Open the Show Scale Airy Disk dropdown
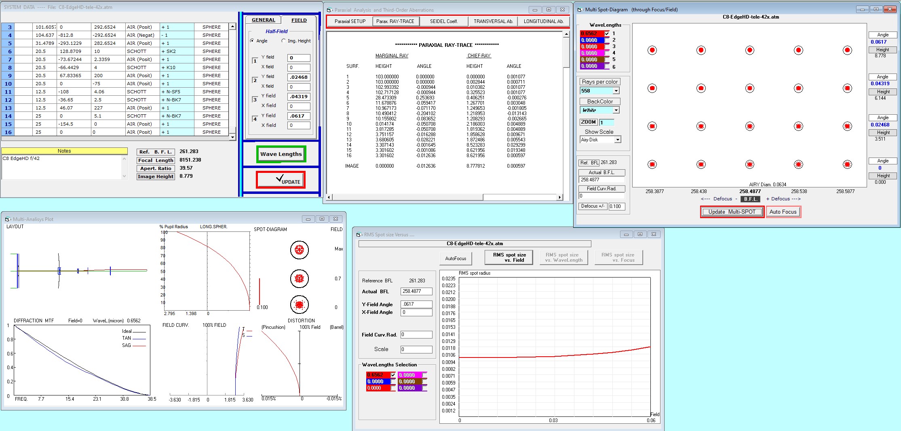Image resolution: width=901 pixels, height=431 pixels. click(618, 140)
